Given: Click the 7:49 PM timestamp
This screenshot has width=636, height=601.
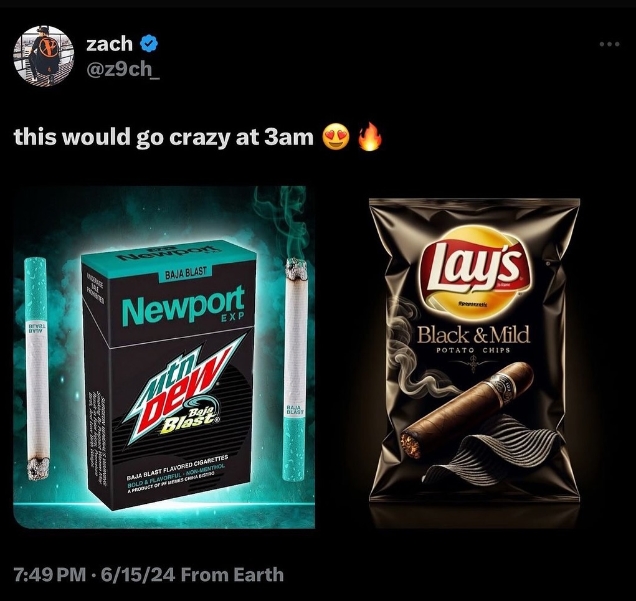Looking at the screenshot, I should (50, 574).
